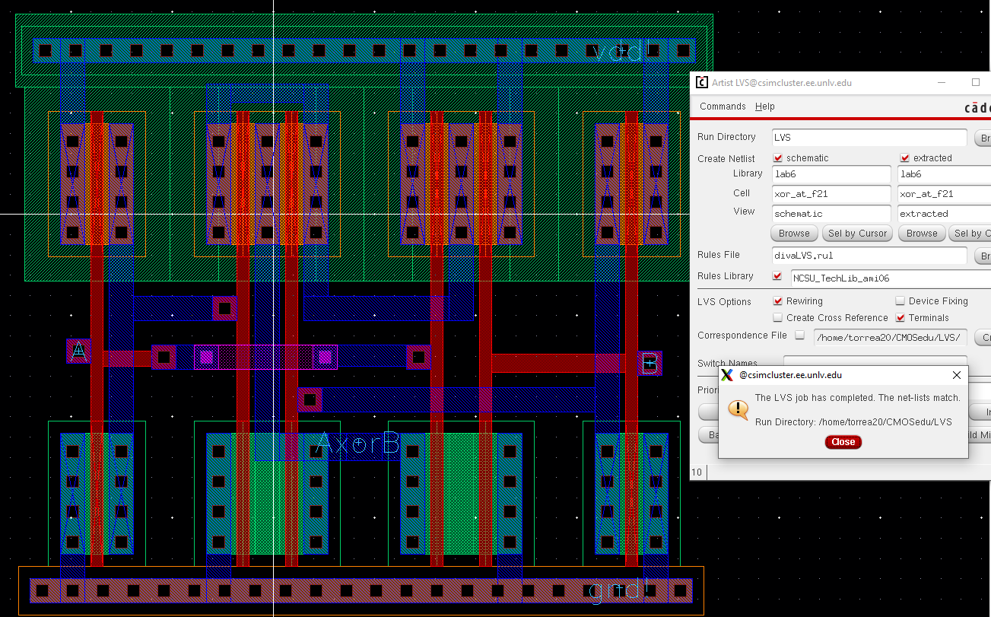This screenshot has width=991, height=617.
Task: Toggle the Rules Library checkbox
Action: click(777, 276)
